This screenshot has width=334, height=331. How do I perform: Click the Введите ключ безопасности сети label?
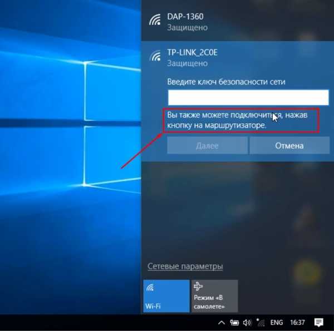tap(226, 82)
